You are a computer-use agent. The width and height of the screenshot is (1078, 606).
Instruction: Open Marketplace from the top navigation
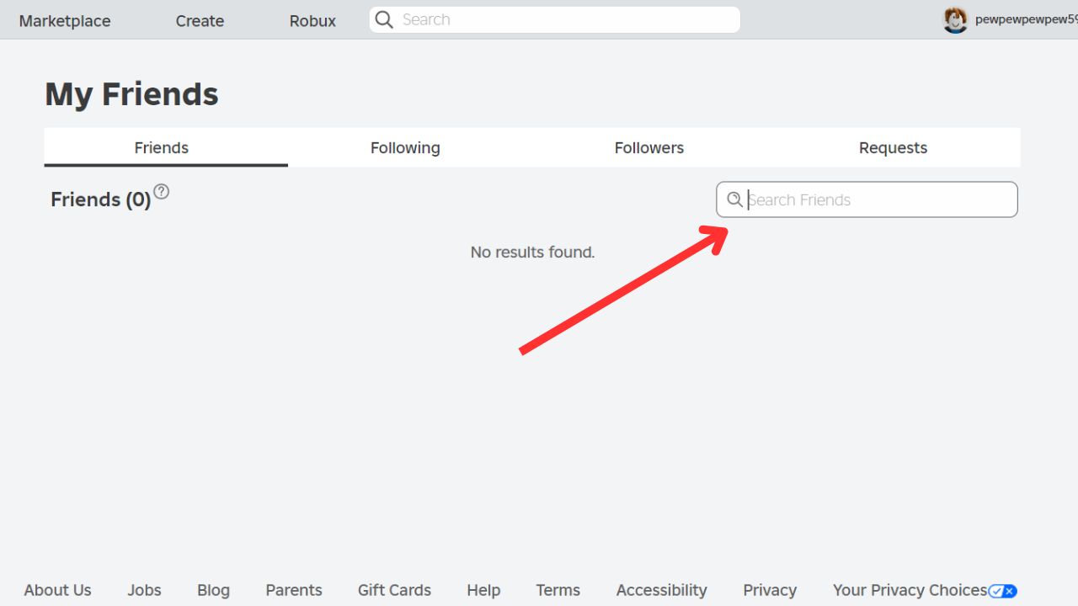pyautogui.click(x=65, y=21)
